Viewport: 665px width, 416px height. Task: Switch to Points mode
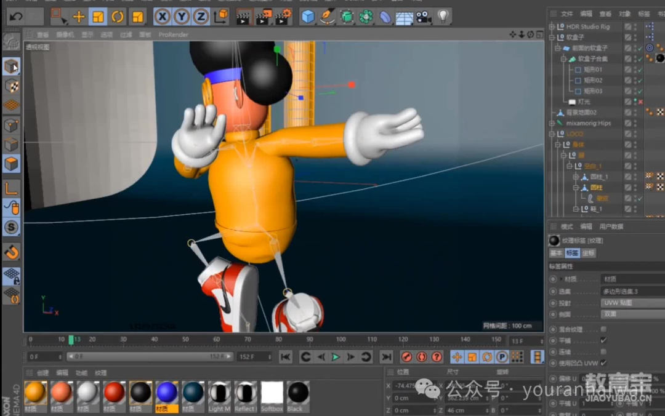tap(12, 126)
